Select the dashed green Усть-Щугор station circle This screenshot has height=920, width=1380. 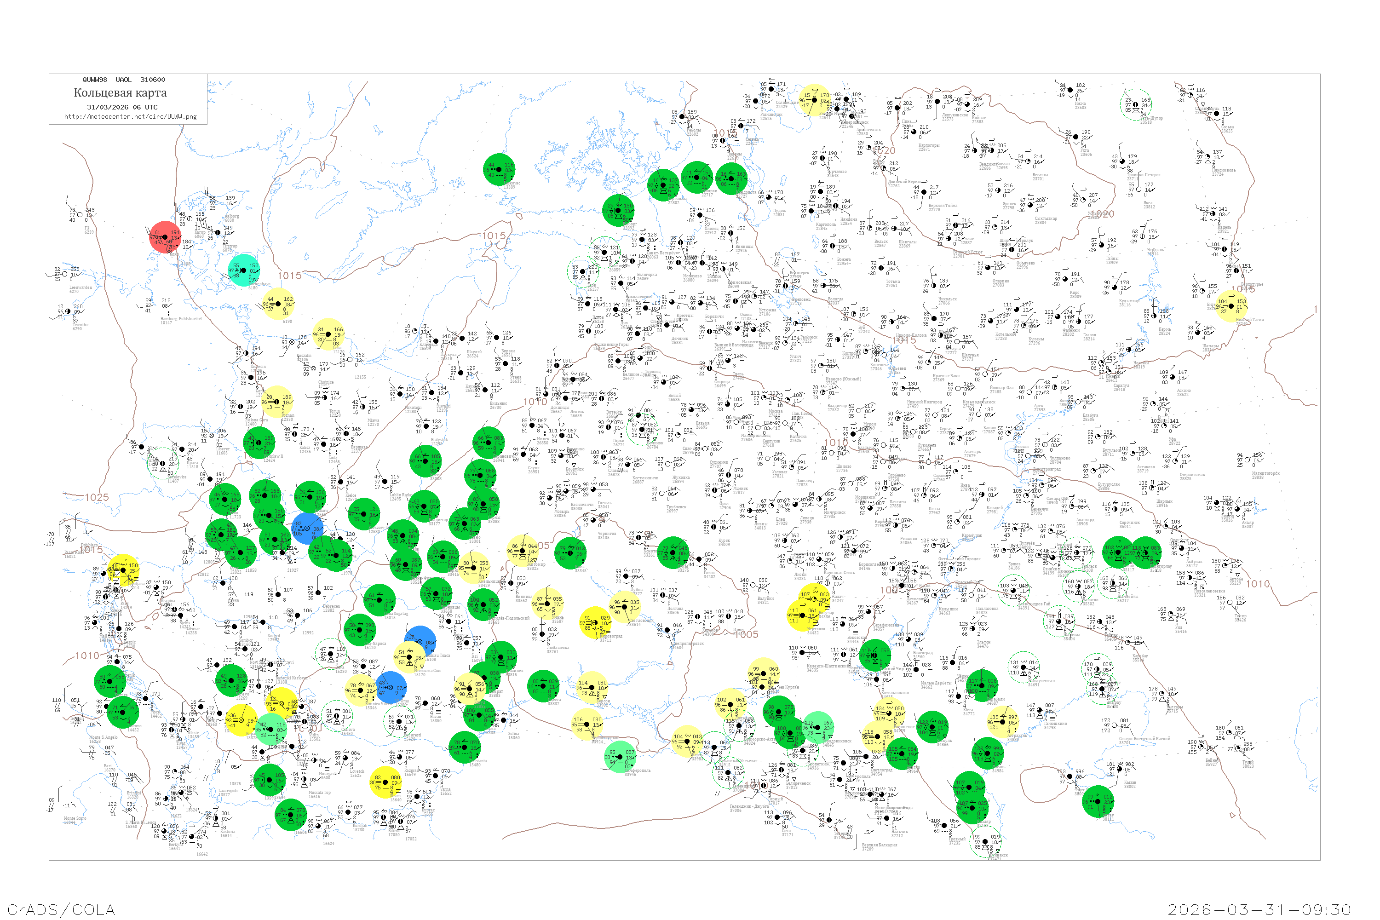(x=1135, y=105)
